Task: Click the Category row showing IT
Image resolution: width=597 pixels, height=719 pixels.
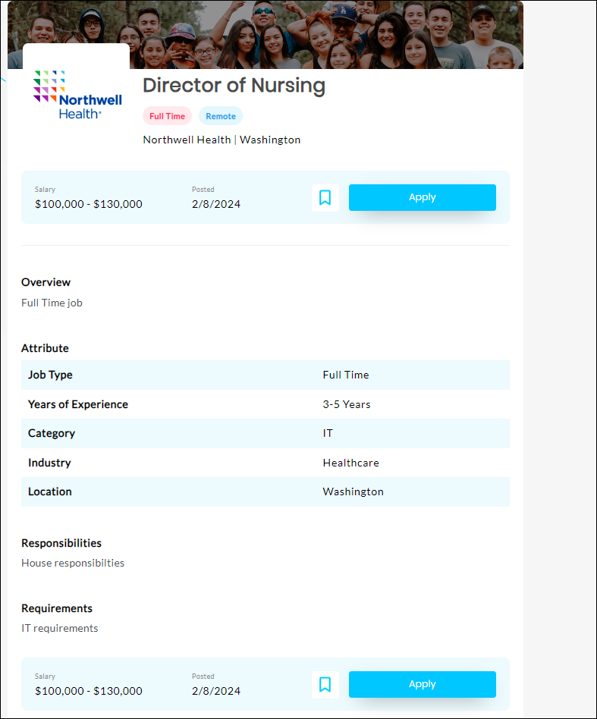Action: pos(265,433)
